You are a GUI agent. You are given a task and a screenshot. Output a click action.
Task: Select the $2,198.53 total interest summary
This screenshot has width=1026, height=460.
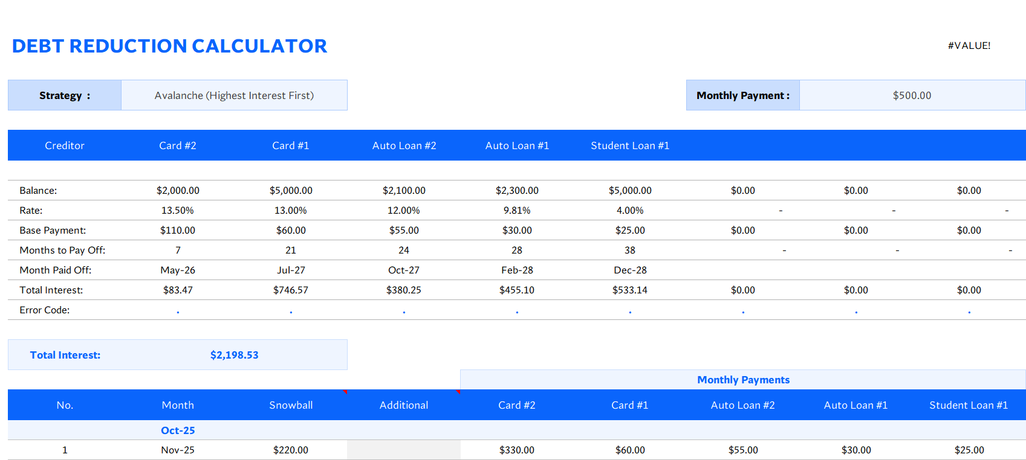coord(234,355)
